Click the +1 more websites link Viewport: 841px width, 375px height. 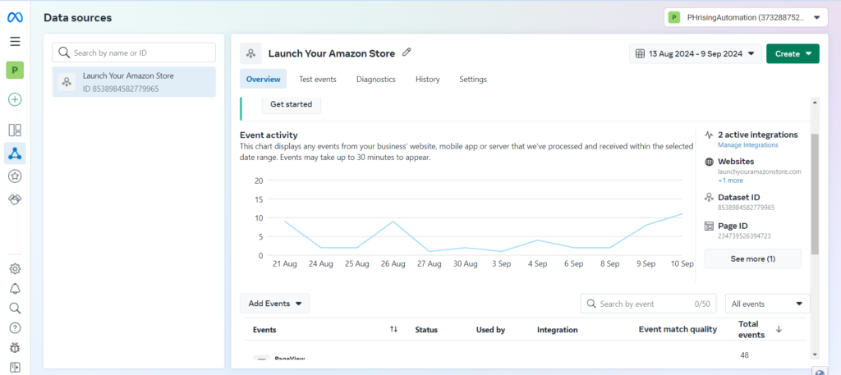(730, 181)
